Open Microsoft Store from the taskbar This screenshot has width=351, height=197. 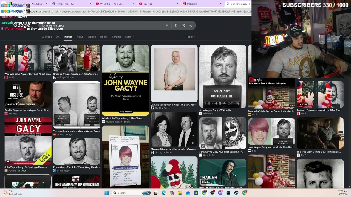[196, 193]
